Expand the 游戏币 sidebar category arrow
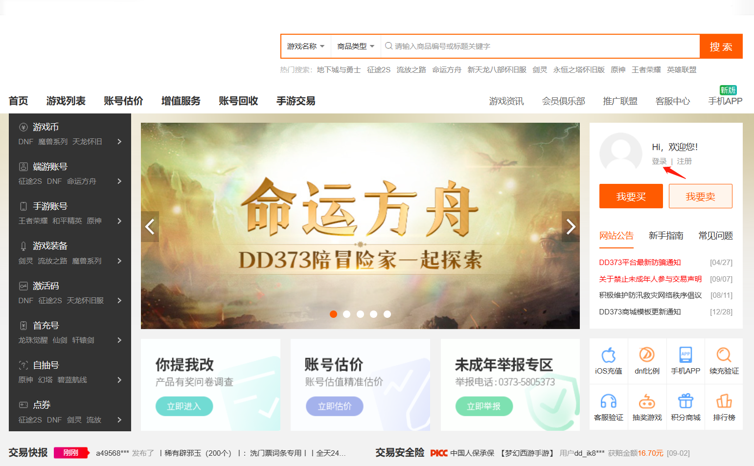Screen dimensions: 754x466 point(119,142)
